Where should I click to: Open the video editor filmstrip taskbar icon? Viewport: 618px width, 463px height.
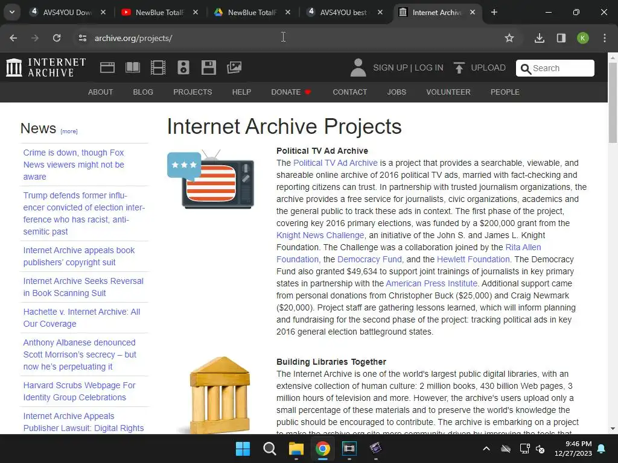(349, 449)
